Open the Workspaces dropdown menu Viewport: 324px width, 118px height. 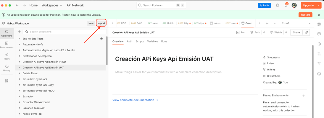[x=52, y=5]
